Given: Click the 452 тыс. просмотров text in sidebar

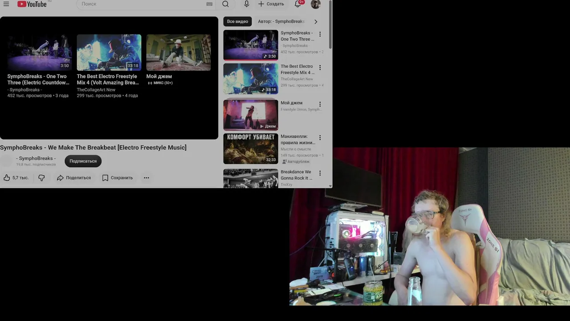Looking at the screenshot, I should [x=299, y=52].
